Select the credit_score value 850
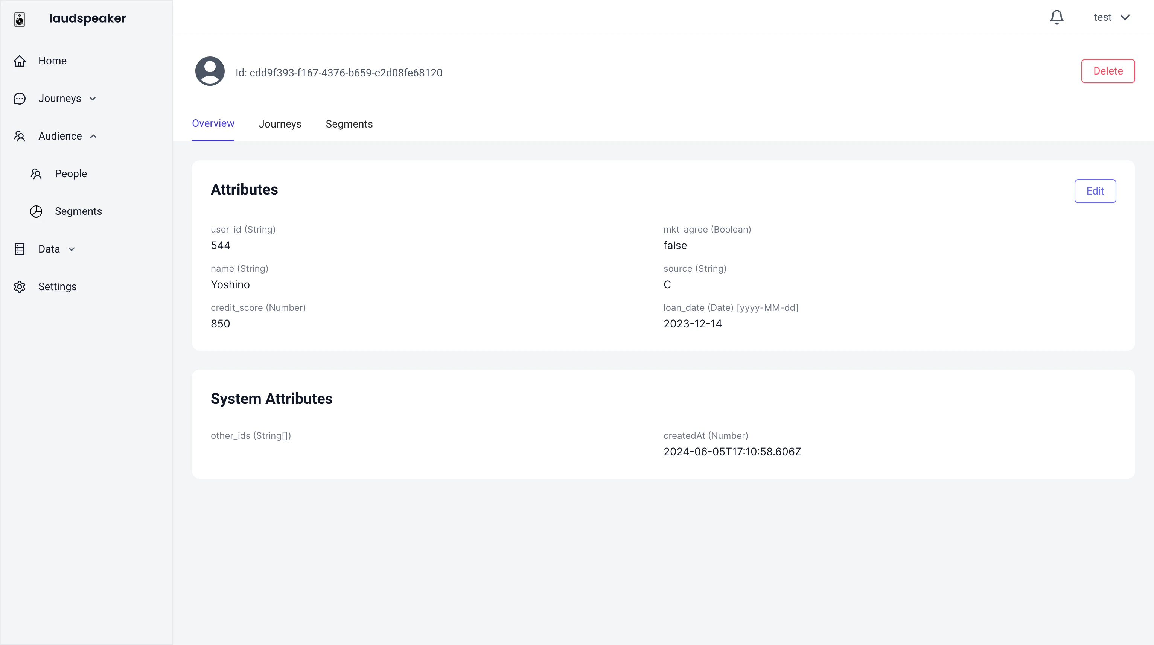 click(220, 323)
